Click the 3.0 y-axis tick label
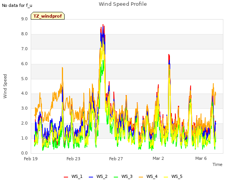Viewport: 246px width, 184px height. point(24,108)
